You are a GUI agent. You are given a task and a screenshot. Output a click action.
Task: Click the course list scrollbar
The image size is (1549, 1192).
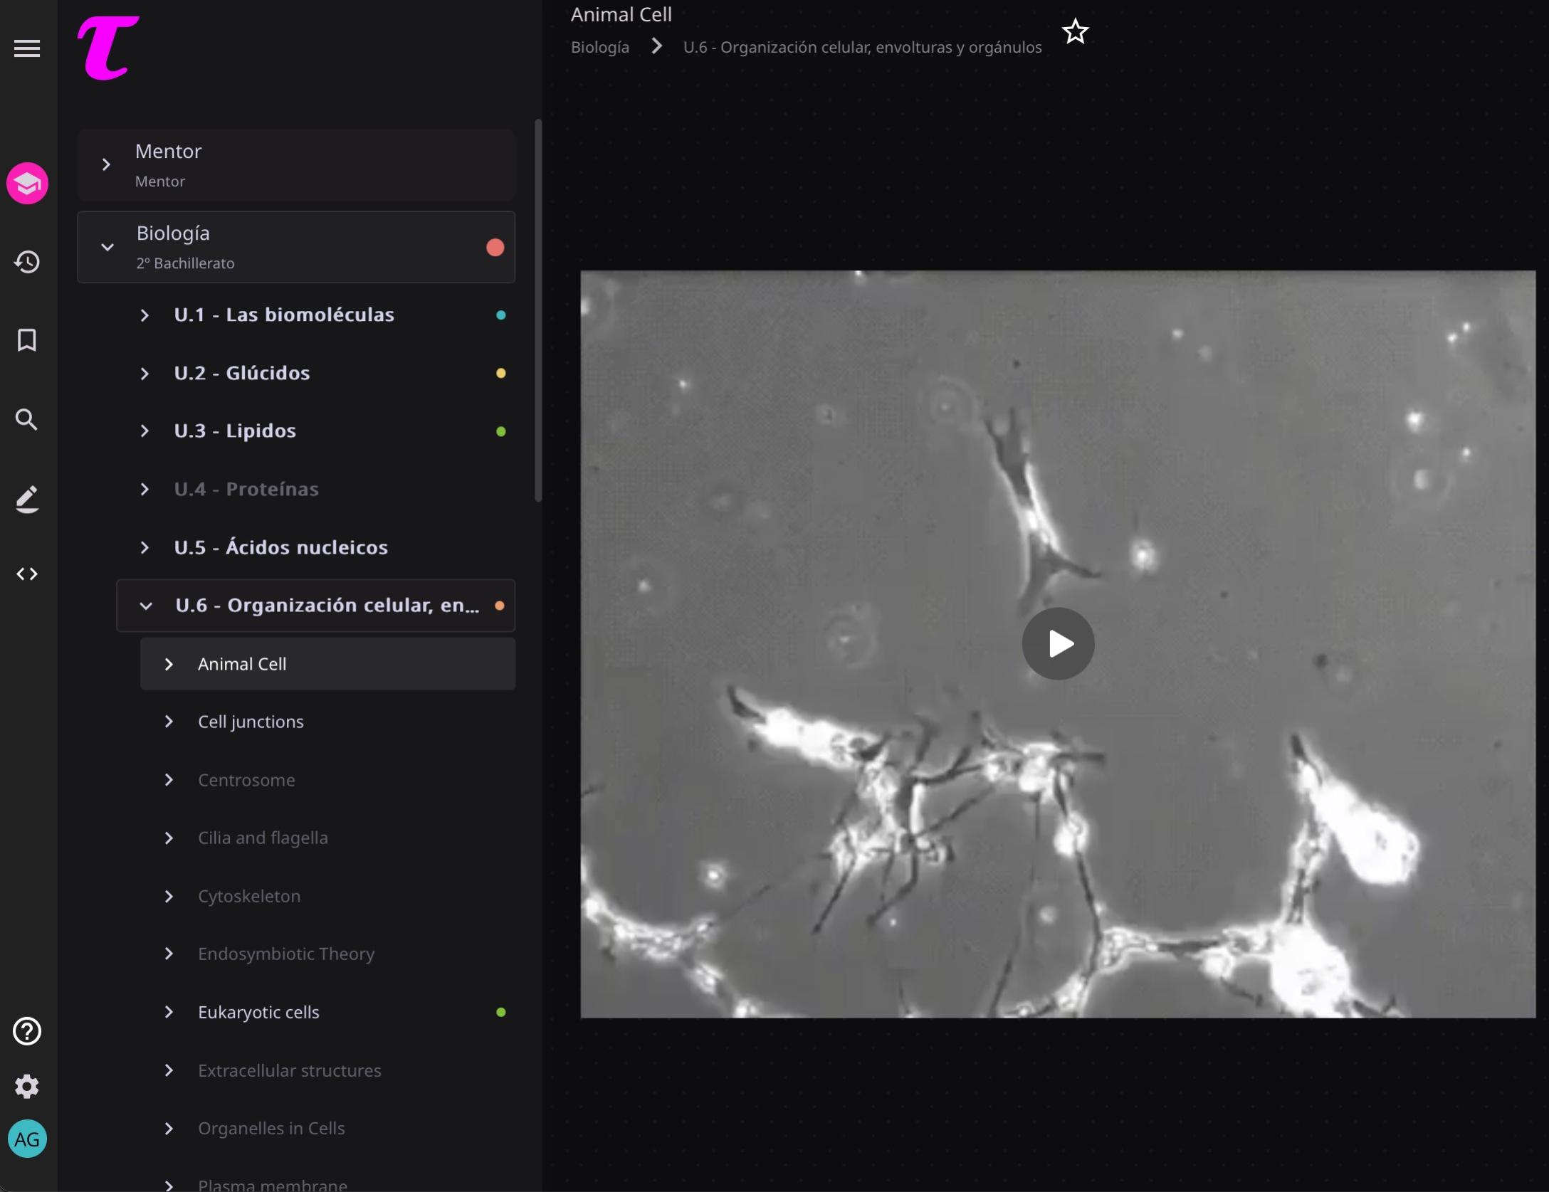(x=538, y=310)
